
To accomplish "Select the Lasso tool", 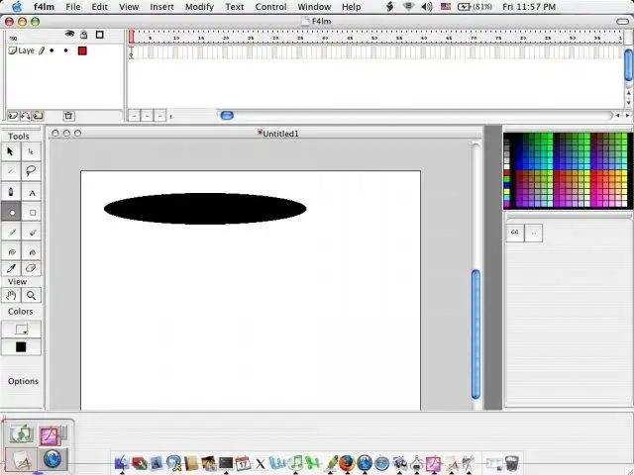I will [32, 171].
